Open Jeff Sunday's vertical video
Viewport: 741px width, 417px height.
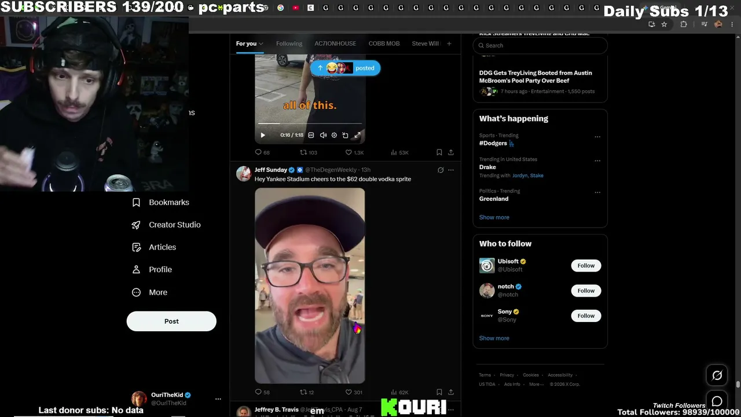click(310, 286)
